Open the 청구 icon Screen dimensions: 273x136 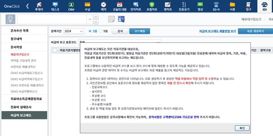[x=248, y=6]
